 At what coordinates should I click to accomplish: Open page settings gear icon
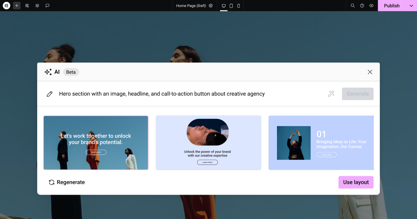coord(211,6)
